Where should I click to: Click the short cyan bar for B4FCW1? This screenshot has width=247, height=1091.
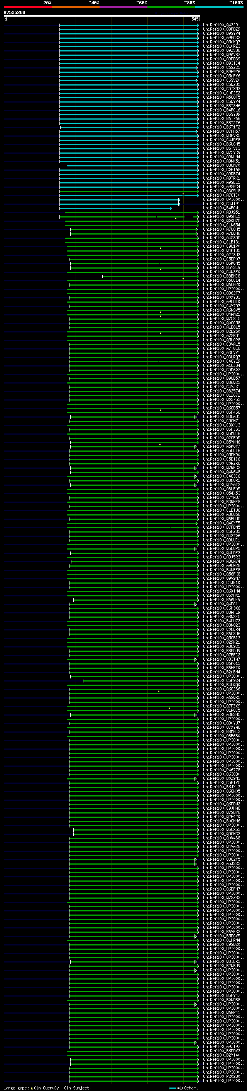point(116,208)
